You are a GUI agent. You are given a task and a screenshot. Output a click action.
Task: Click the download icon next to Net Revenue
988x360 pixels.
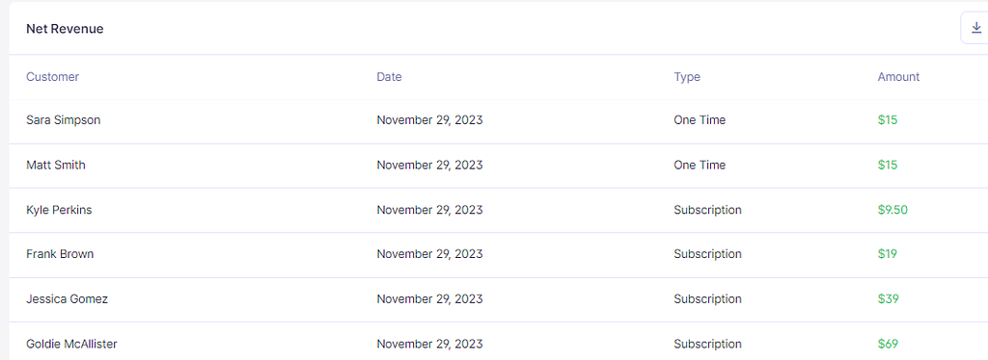976,28
